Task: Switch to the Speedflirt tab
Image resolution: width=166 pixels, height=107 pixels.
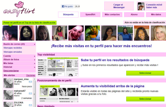Action: 90,15
